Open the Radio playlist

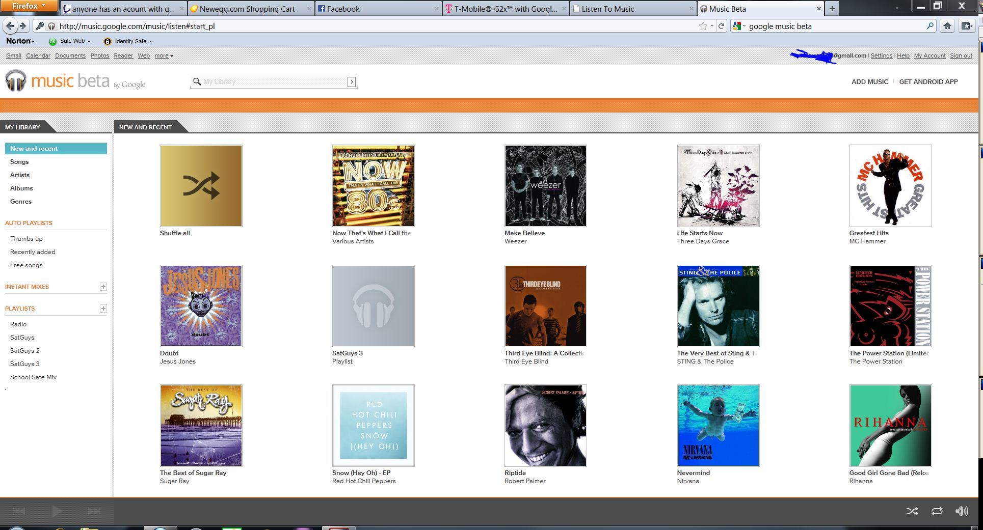tap(18, 324)
